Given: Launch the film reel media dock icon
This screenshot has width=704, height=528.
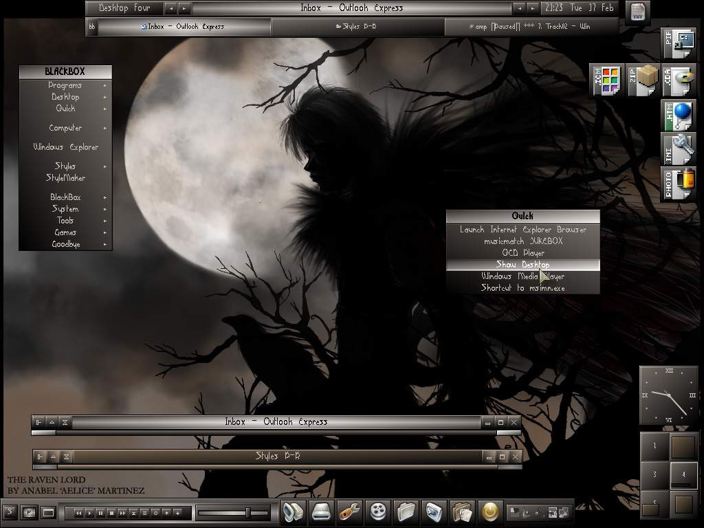Looking at the screenshot, I should (x=378, y=511).
